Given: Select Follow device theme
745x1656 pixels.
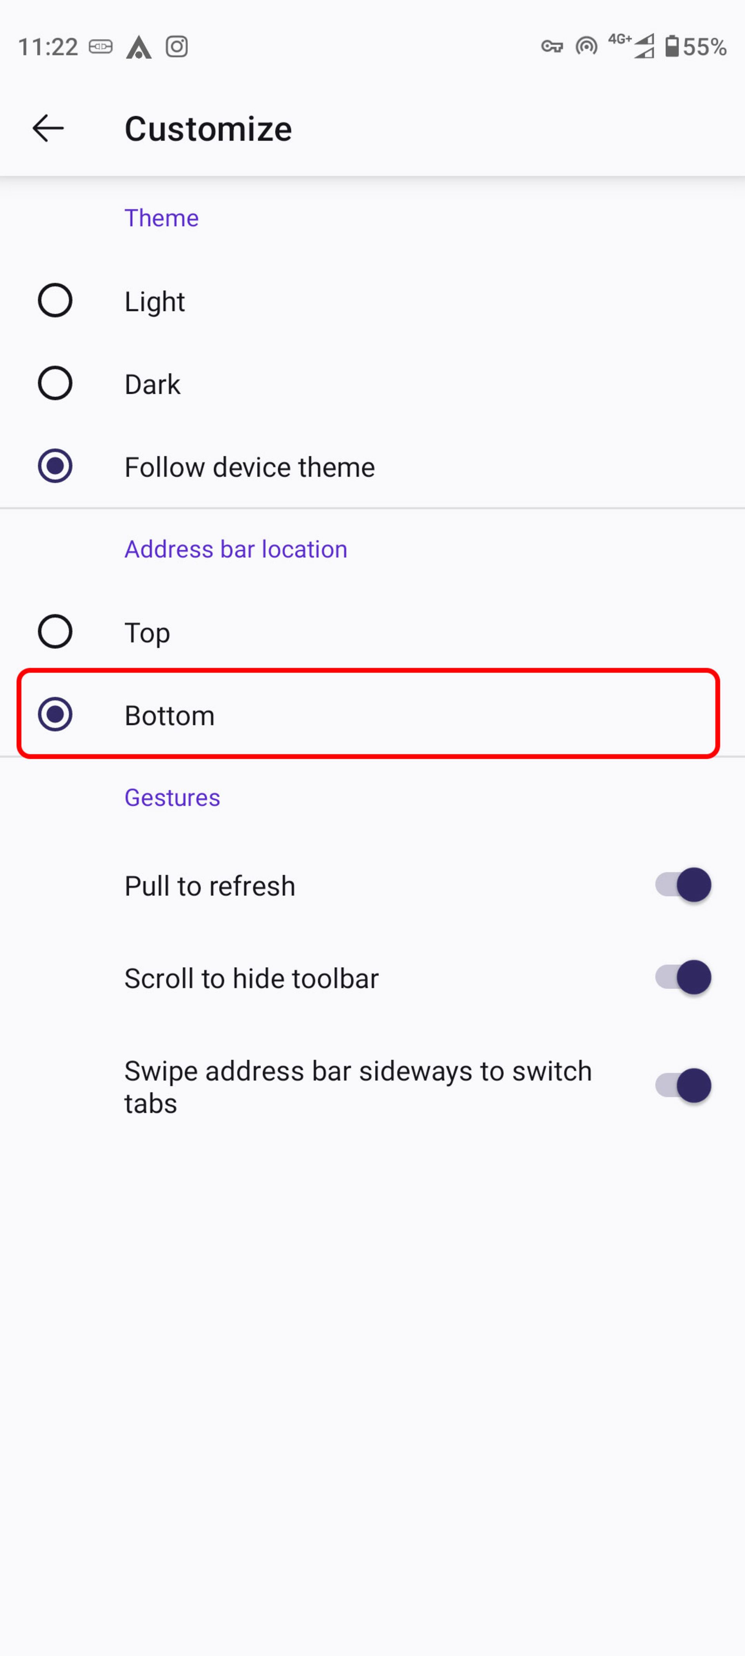Looking at the screenshot, I should click(55, 466).
